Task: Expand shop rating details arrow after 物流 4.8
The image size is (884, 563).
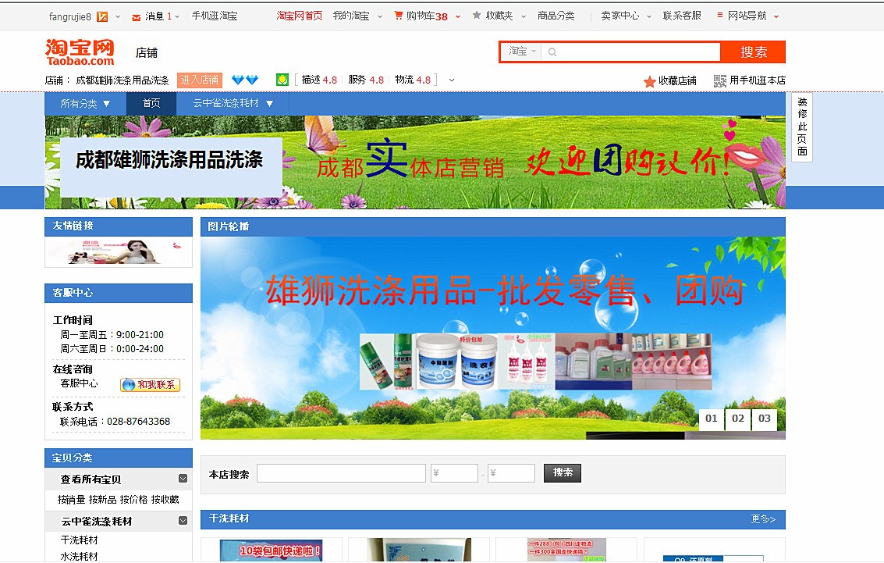Action: pyautogui.click(x=452, y=80)
